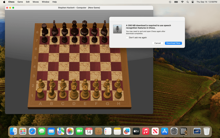Open the Edit menu
Screen dimensions: 220x138
tap(28, 2)
